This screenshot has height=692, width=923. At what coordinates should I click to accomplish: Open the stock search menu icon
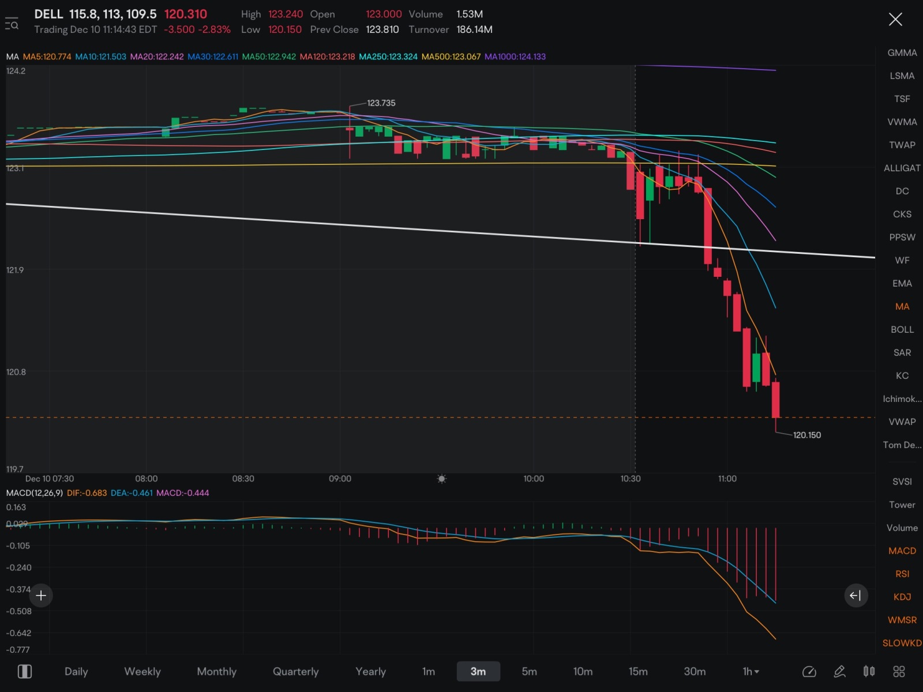[x=12, y=24]
